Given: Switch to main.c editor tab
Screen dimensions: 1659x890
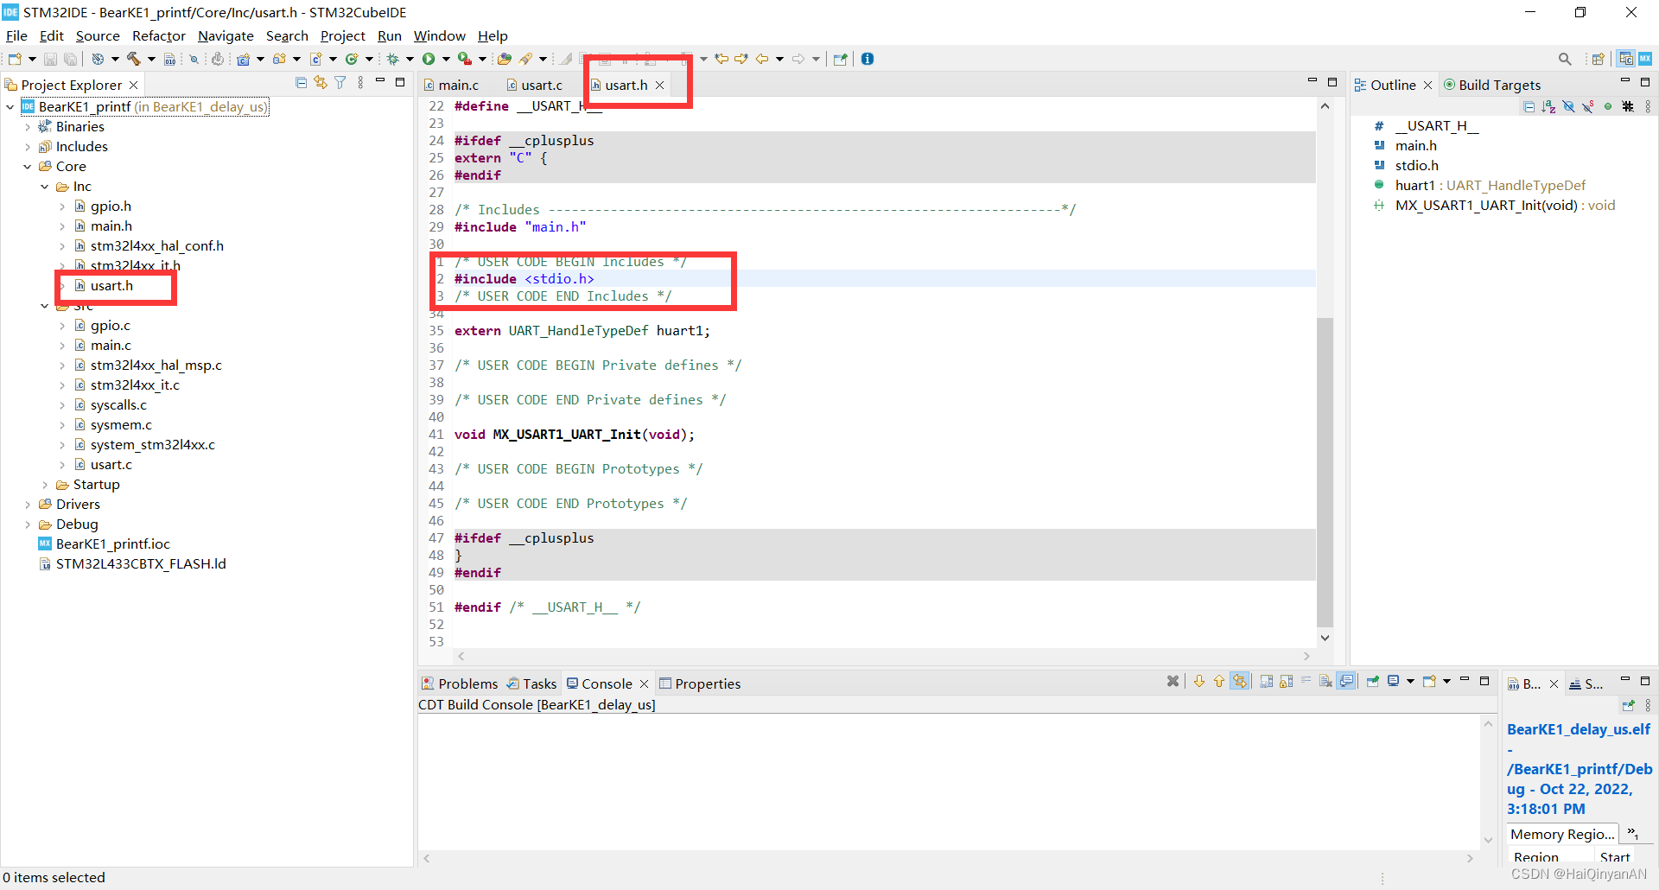Looking at the screenshot, I should pyautogui.click(x=450, y=85).
